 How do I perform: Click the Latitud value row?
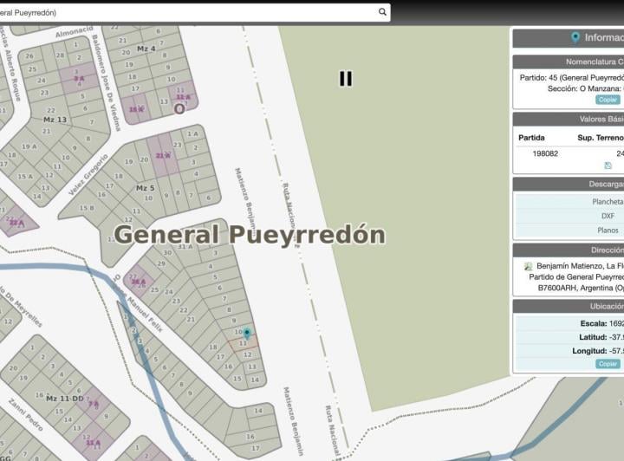point(569,337)
